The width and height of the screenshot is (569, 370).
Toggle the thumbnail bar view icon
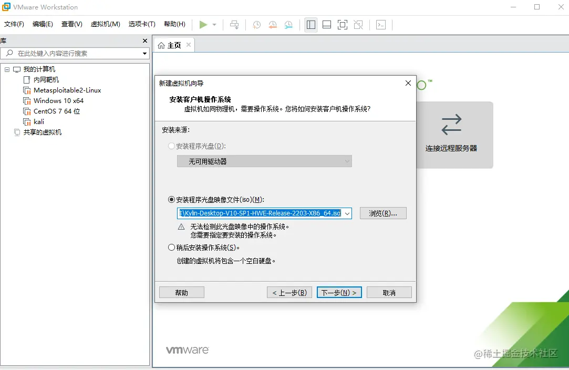[x=327, y=25]
